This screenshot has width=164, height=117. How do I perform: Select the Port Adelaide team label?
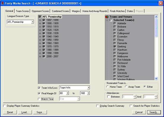pyautogui.click(x=124, y=60)
